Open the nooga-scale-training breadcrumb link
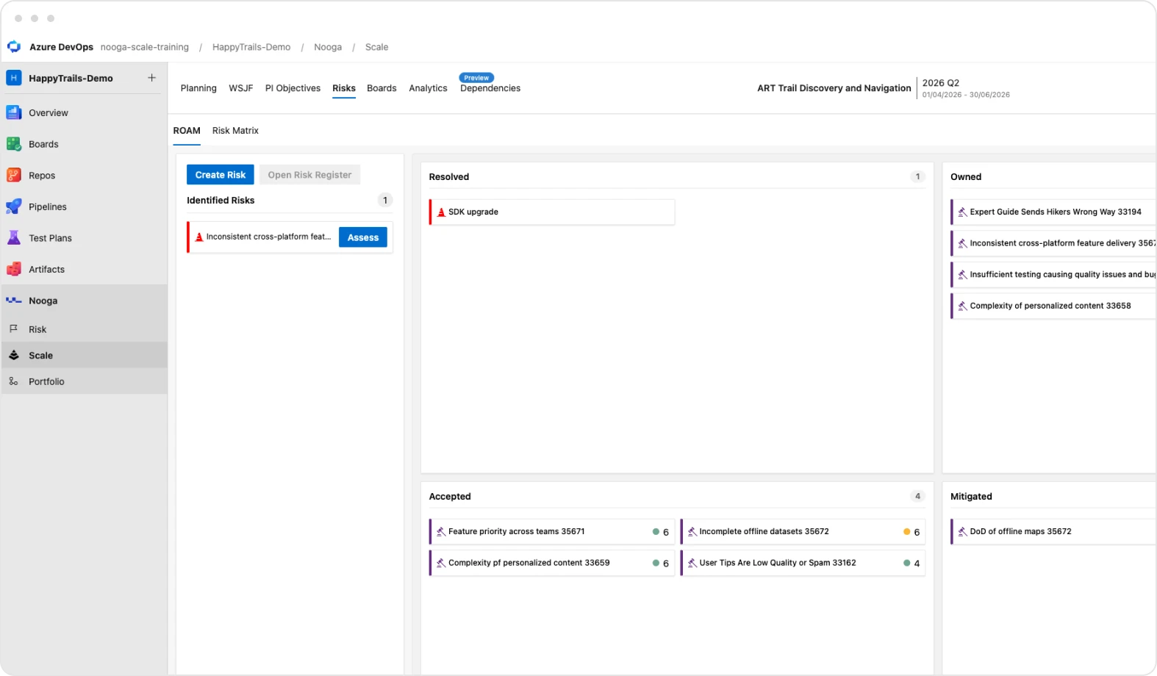The image size is (1157, 676). 145,47
